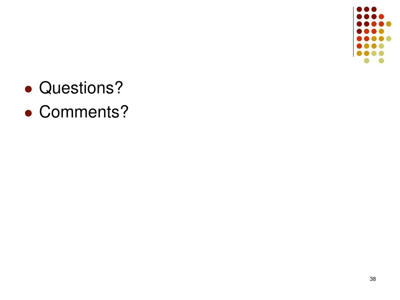Click the only orange dot in sixth row

359,46
